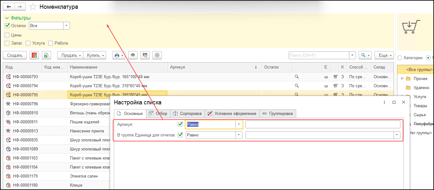Viewport: 434px width, 190px height.
Task: Click the red table-with-plus toolbar icon
Action: 34,55
